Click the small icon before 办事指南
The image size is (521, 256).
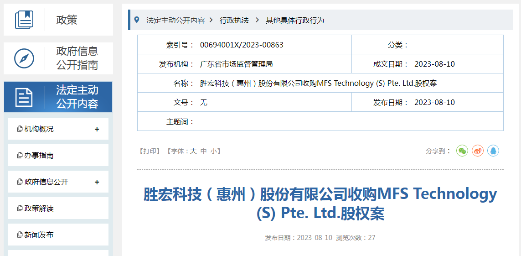tap(20, 156)
